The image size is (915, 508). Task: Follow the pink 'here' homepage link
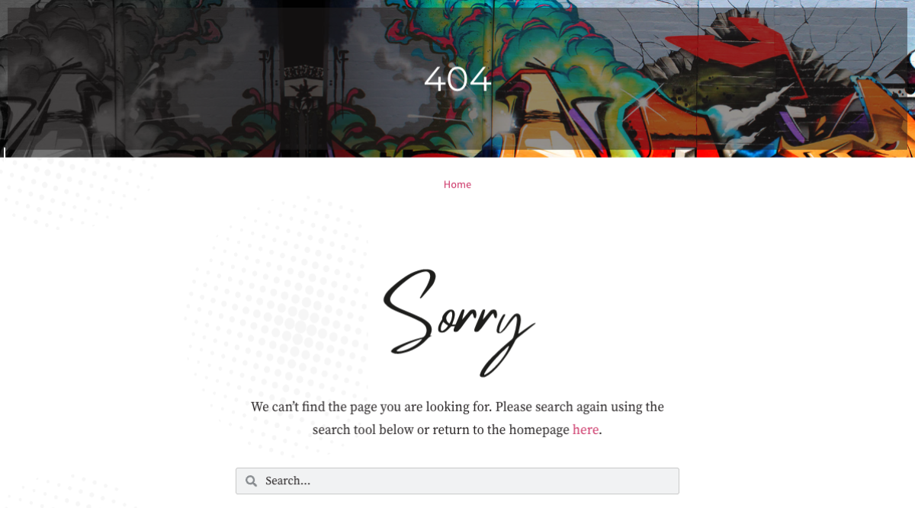pos(586,430)
